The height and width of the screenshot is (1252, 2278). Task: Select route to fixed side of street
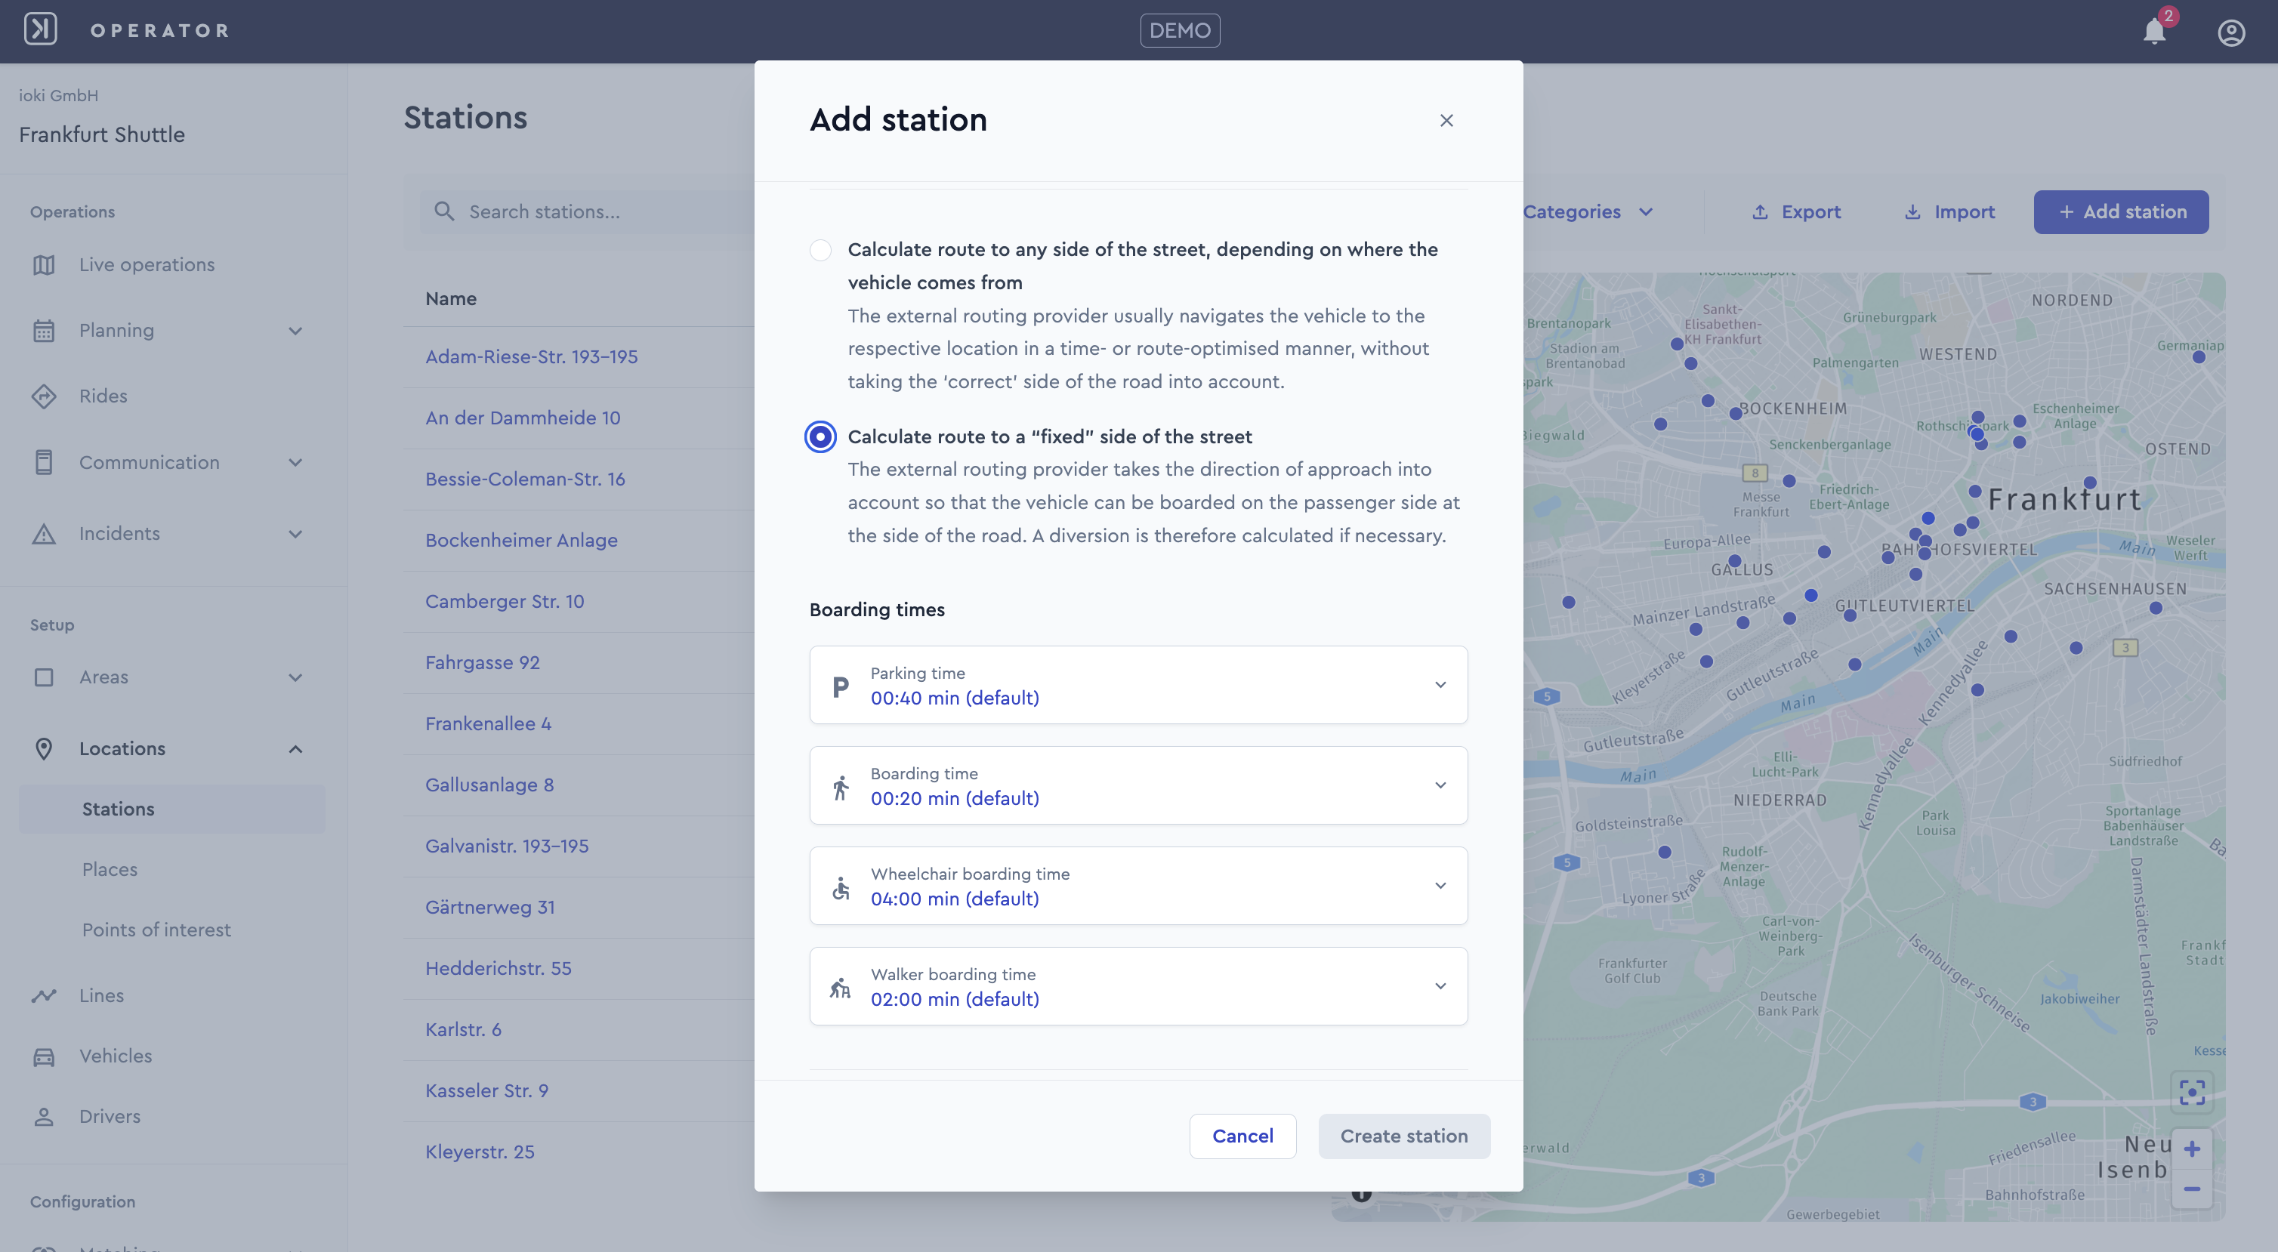click(x=821, y=436)
